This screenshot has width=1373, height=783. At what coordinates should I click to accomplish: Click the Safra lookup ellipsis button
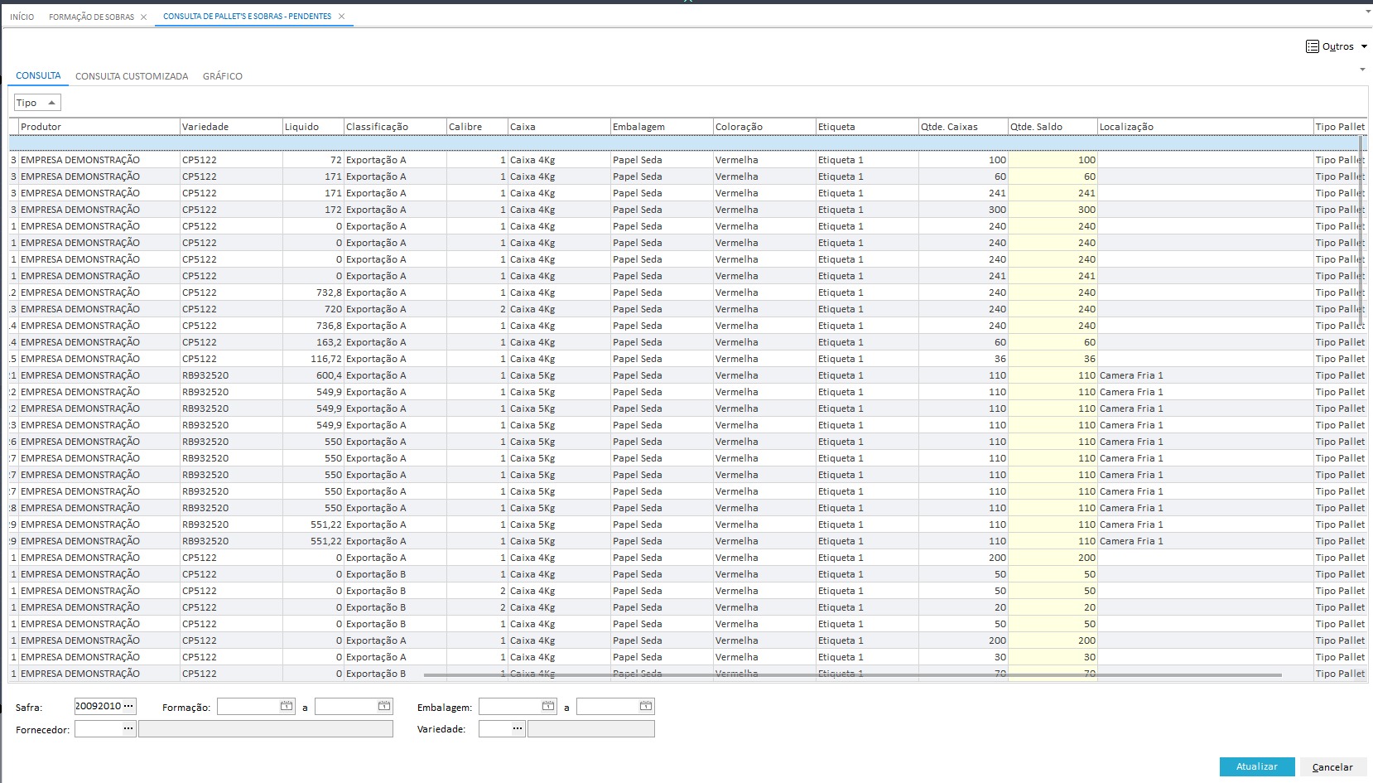[x=128, y=706]
